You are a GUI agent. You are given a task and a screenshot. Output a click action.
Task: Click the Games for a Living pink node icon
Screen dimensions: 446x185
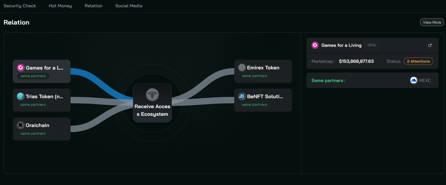21,68
